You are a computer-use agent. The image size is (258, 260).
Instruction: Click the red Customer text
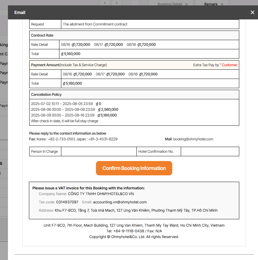[x=229, y=65]
